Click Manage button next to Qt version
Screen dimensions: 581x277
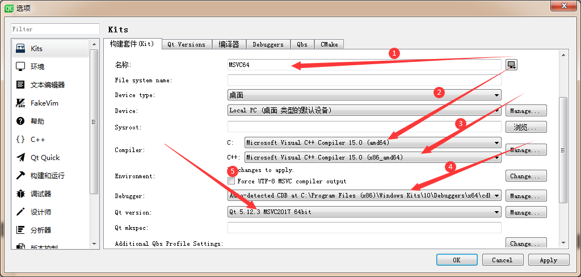click(x=526, y=212)
